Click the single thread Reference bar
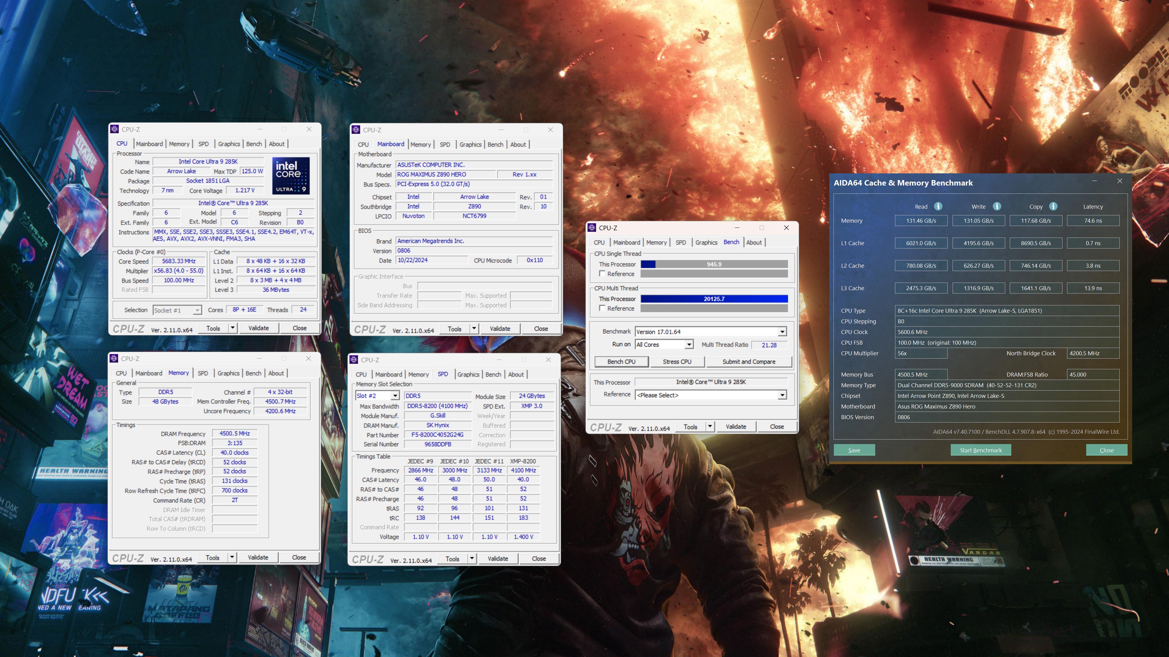1169x657 pixels. click(x=714, y=274)
